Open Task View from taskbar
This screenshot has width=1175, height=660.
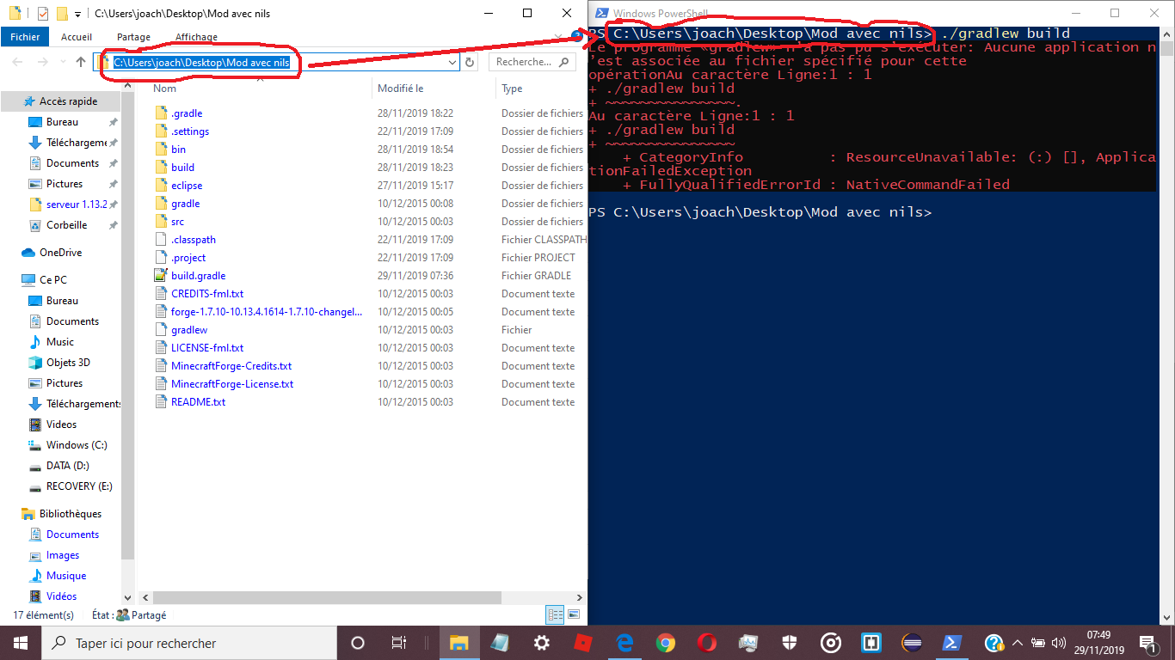point(399,643)
